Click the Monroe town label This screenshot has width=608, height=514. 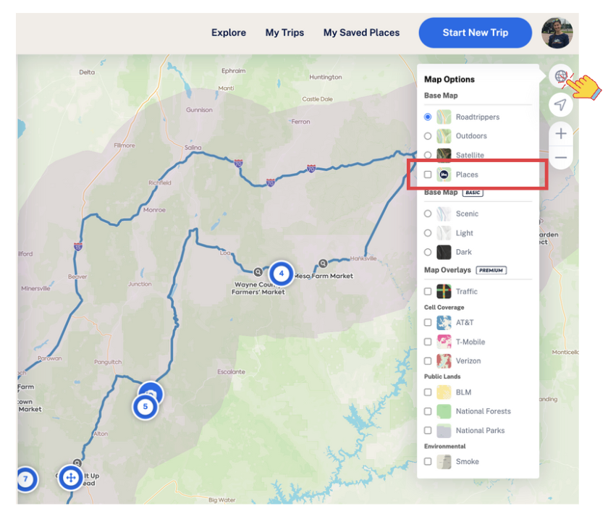[x=154, y=210]
